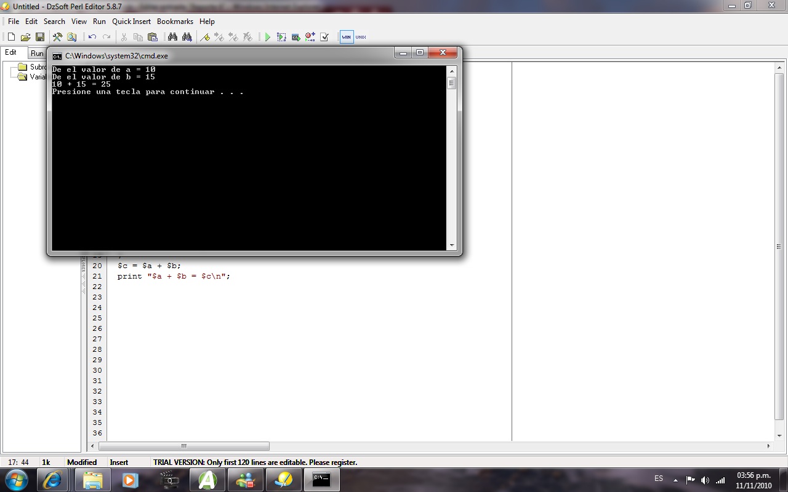Image resolution: width=788 pixels, height=492 pixels.
Task: Click code line '$c = $a + $b;'
Action: (150, 266)
